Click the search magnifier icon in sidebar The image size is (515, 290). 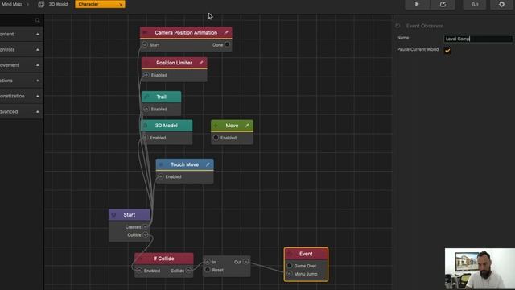38,20
